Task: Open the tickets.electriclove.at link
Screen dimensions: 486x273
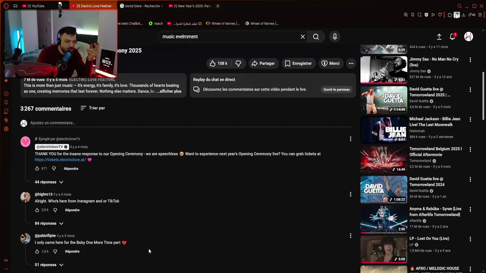Action: [60, 160]
